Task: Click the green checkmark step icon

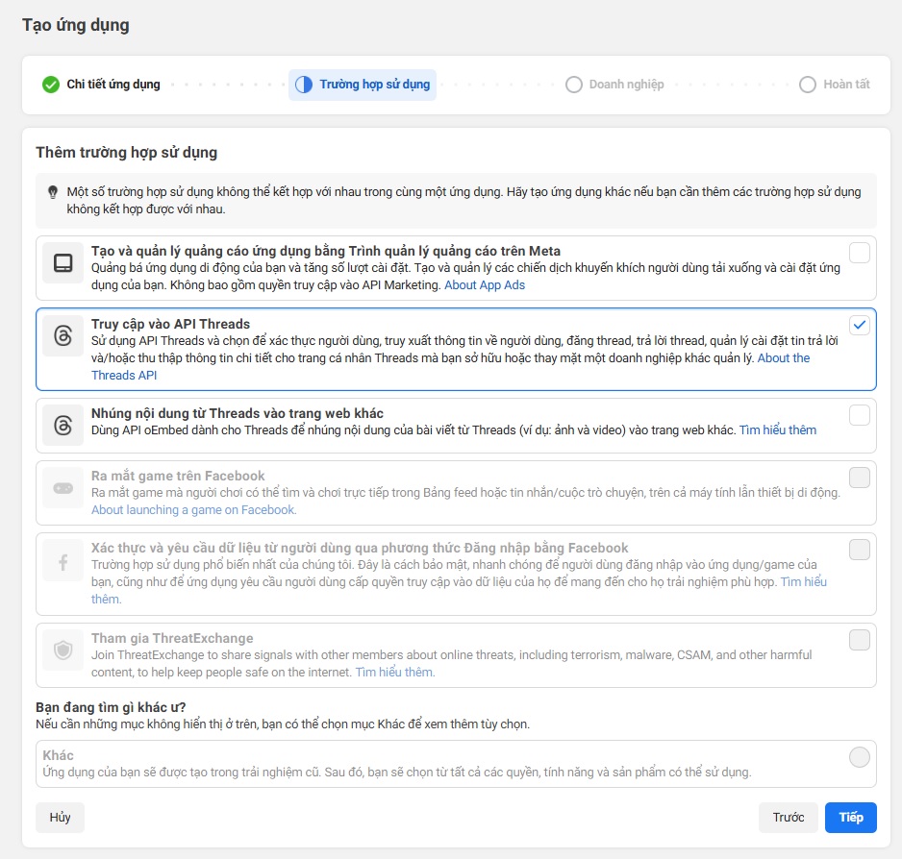Action: (x=51, y=85)
